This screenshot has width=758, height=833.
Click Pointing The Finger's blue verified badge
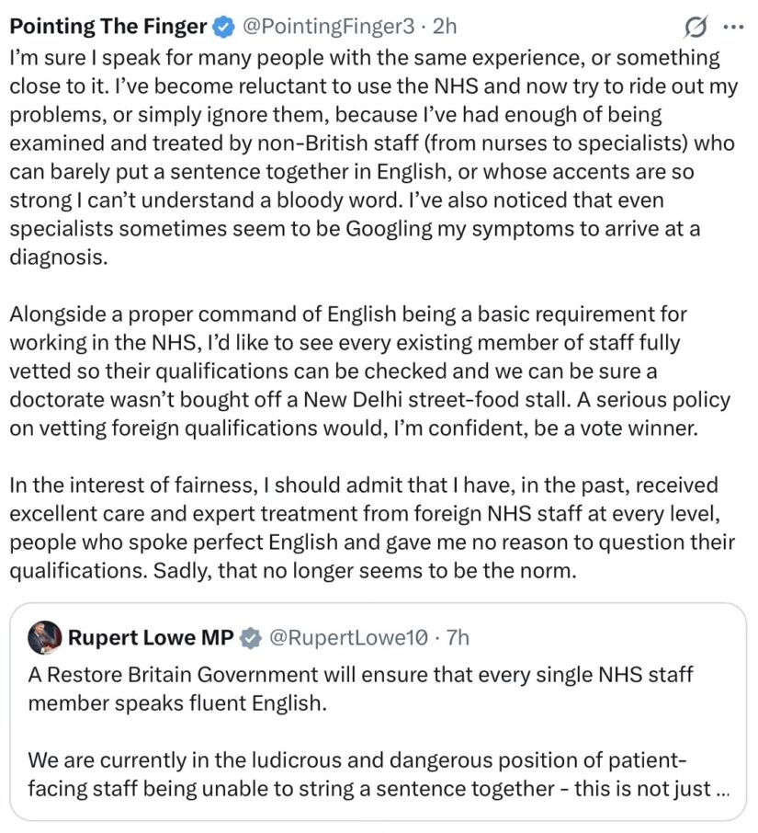(x=223, y=27)
